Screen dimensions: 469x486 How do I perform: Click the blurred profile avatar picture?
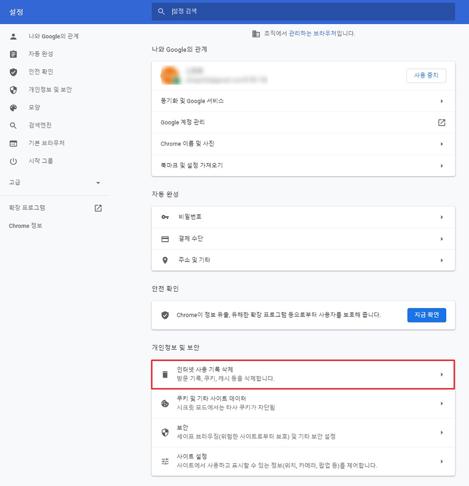coord(170,76)
